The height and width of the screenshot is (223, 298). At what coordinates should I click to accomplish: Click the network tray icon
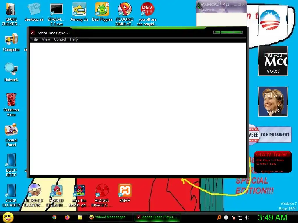click(x=240, y=217)
